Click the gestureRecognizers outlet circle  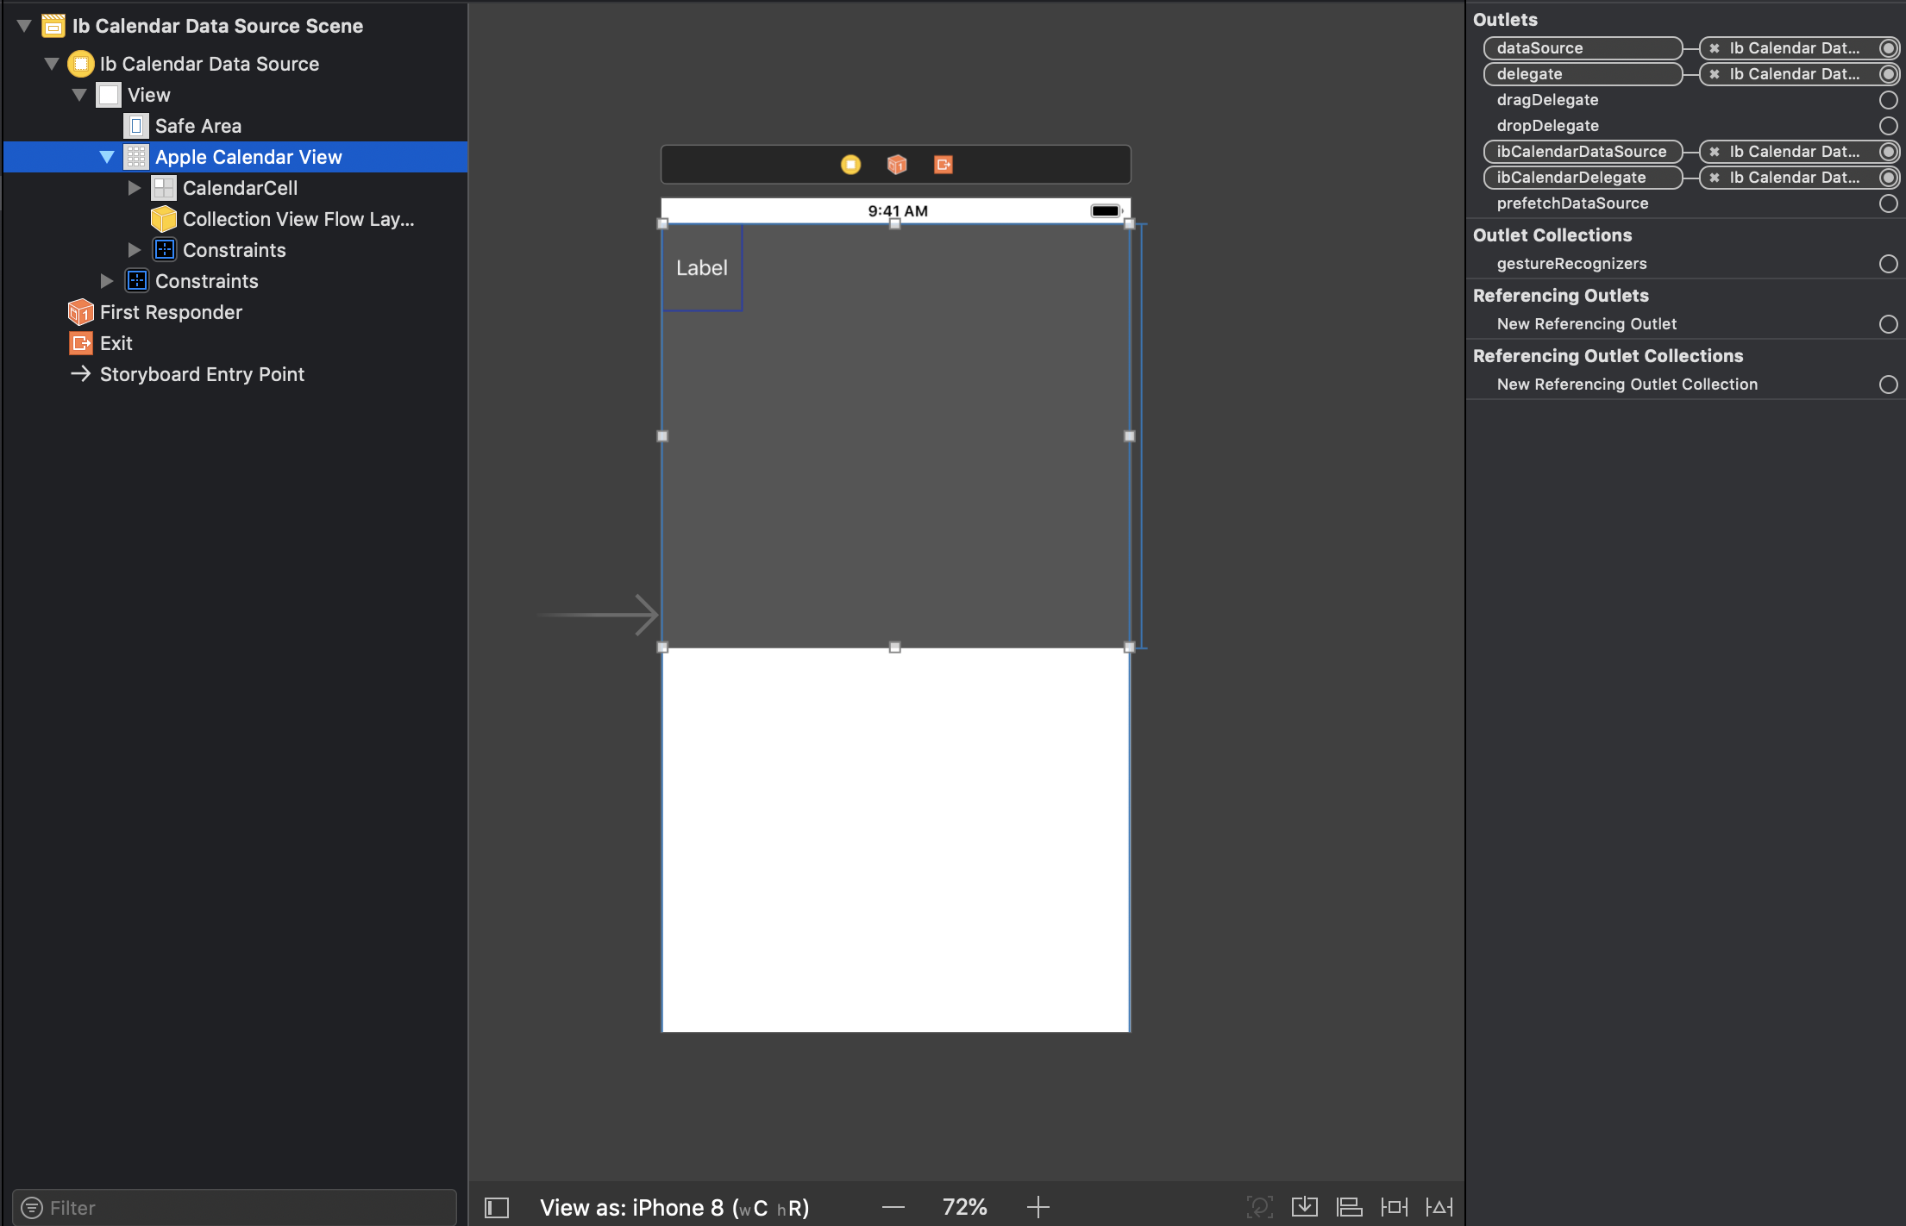click(x=1889, y=264)
